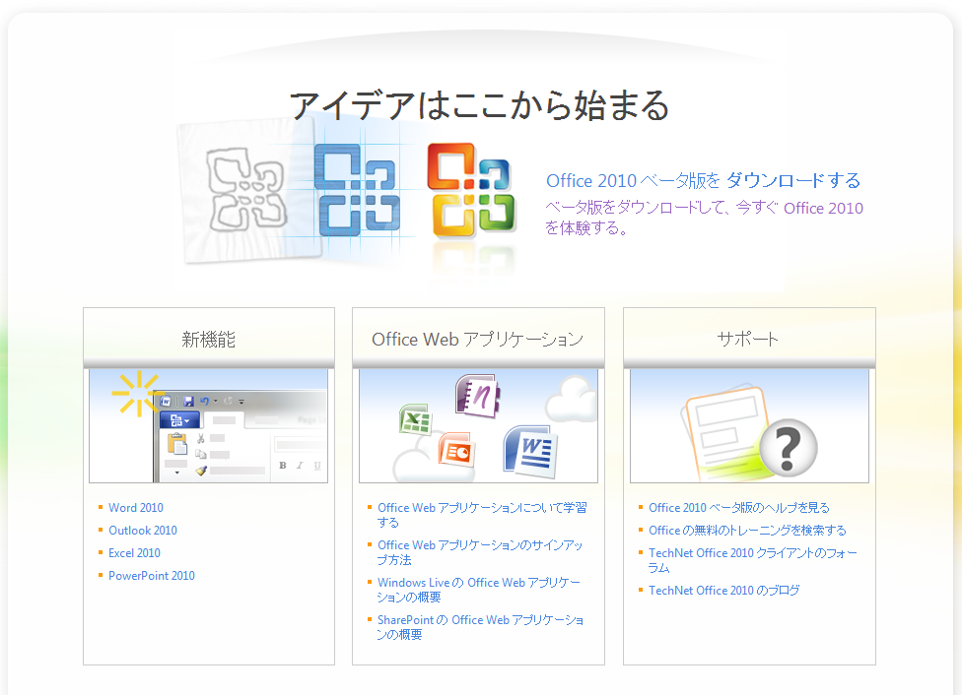Open Office 2010 ベータ版のヘルプを見る link
Image resolution: width=962 pixels, height=695 pixels.
(x=738, y=507)
